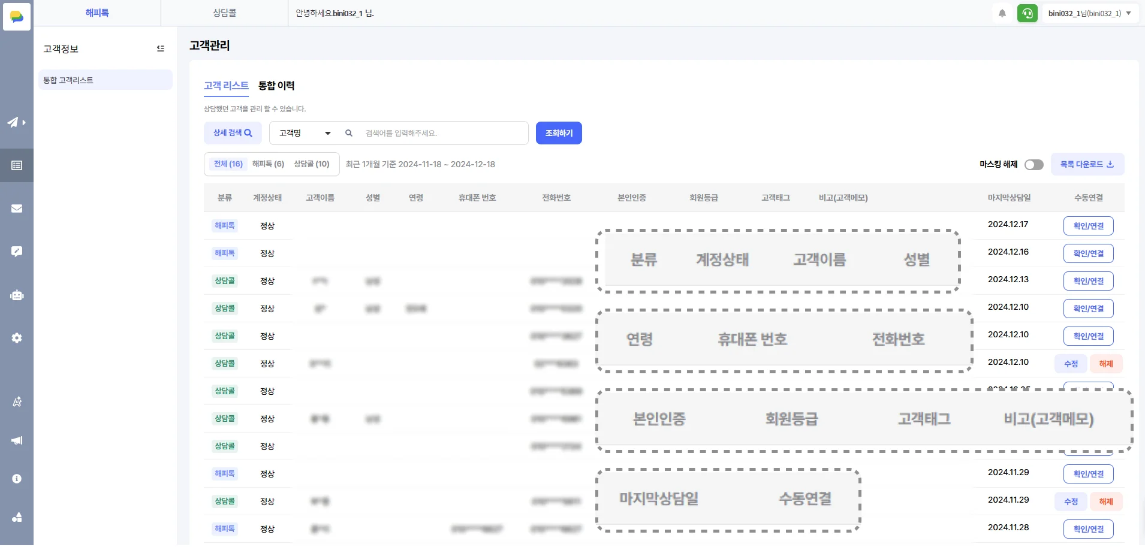Switch to the 상담콜 top tab
The width and height of the screenshot is (1145, 550).
[224, 13]
